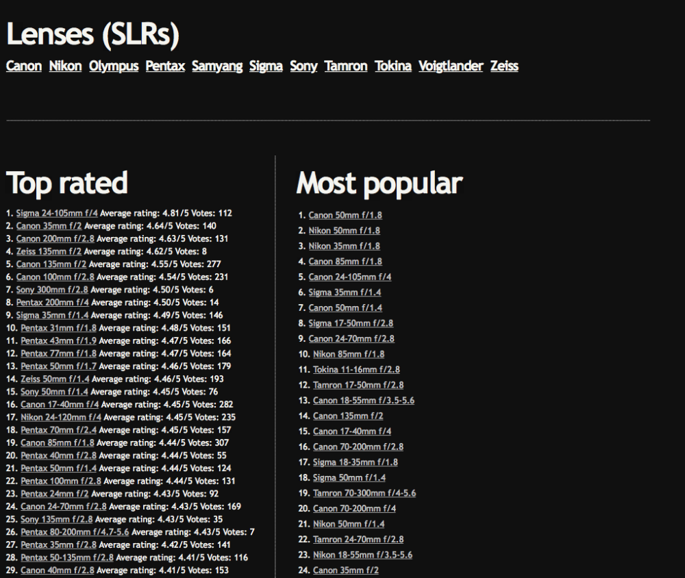Open top rated Canon 85mm f/1.8
Viewport: 685px width, 578px height.
coord(58,442)
